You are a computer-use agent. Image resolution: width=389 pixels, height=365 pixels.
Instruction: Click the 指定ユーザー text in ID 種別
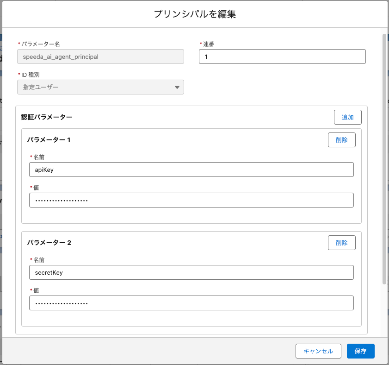point(41,87)
